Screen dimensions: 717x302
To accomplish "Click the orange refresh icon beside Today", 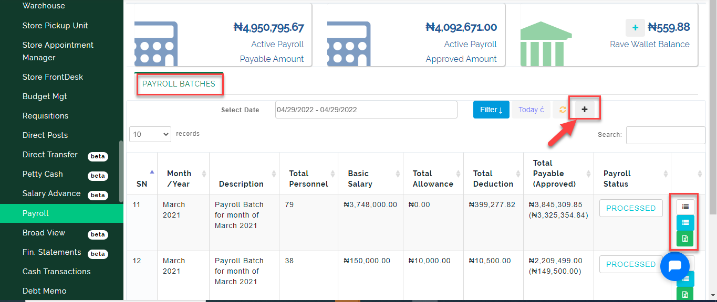I will point(563,110).
